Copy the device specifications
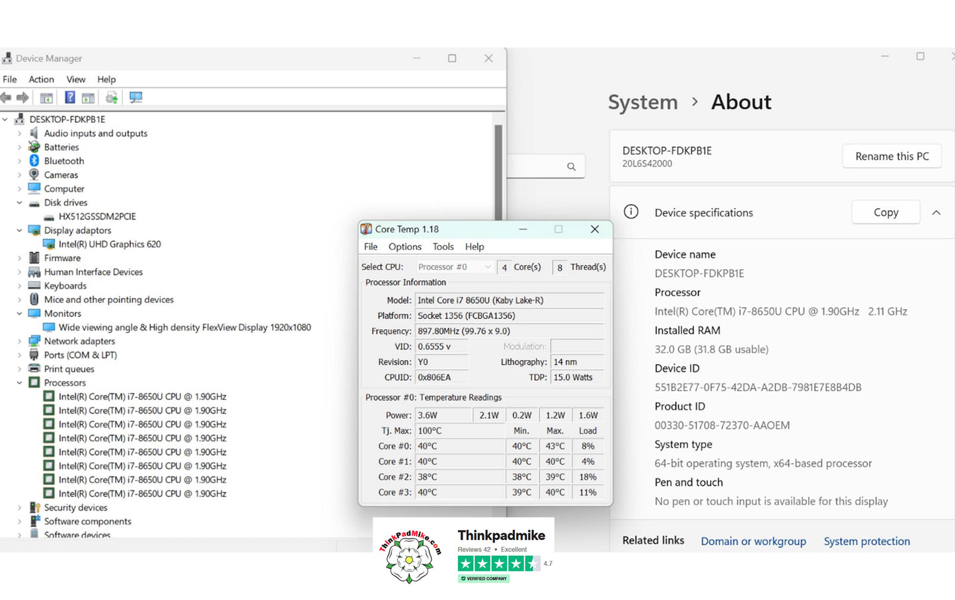 (886, 212)
